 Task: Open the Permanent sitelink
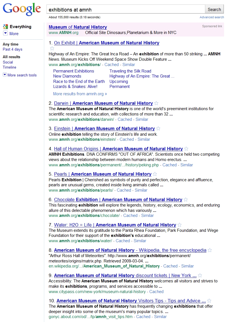point(120,87)
